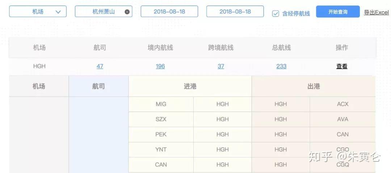This screenshot has height=173, width=391.
Task: Open the airline count 47 link
Action: (100, 66)
